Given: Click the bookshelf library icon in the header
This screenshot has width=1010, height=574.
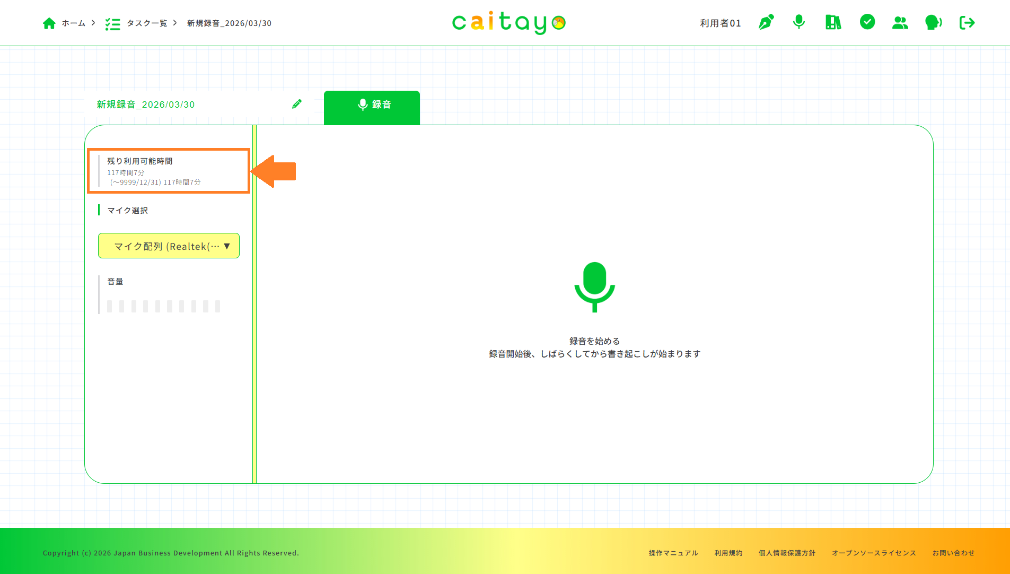Looking at the screenshot, I should tap(832, 22).
